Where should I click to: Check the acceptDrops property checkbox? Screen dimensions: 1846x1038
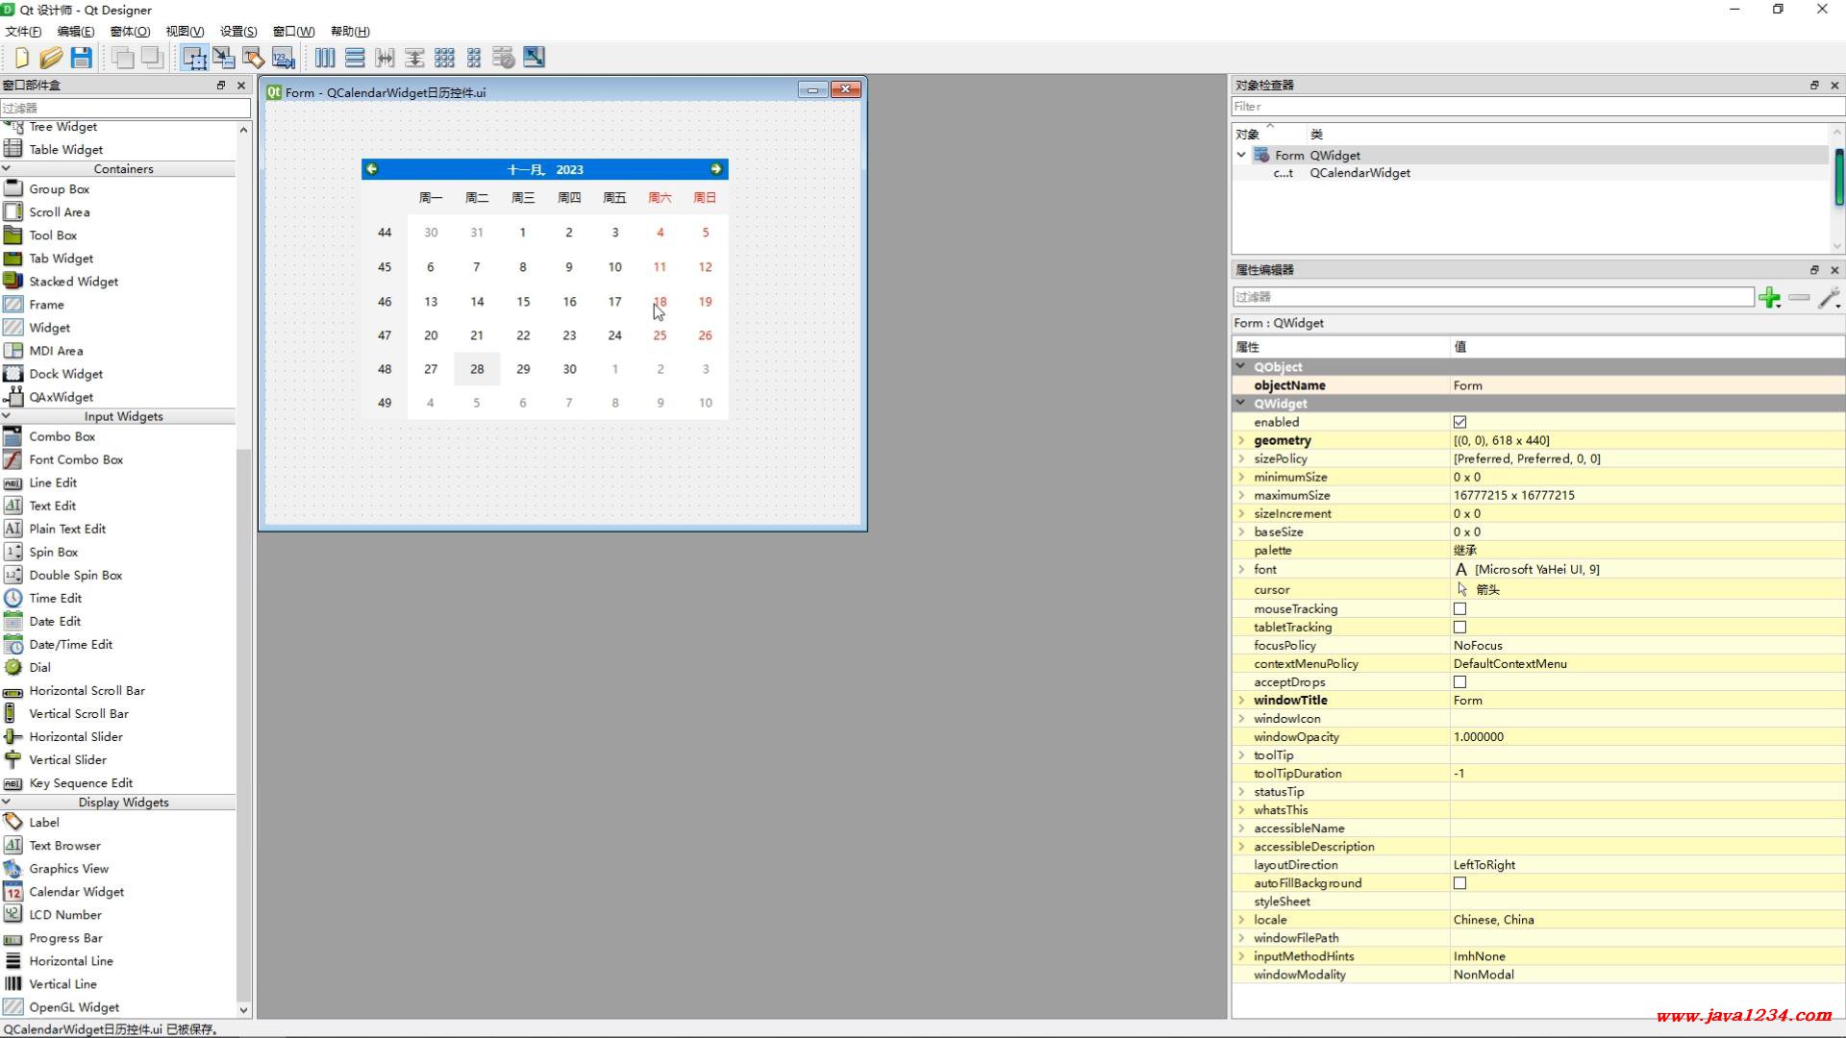pos(1459,682)
